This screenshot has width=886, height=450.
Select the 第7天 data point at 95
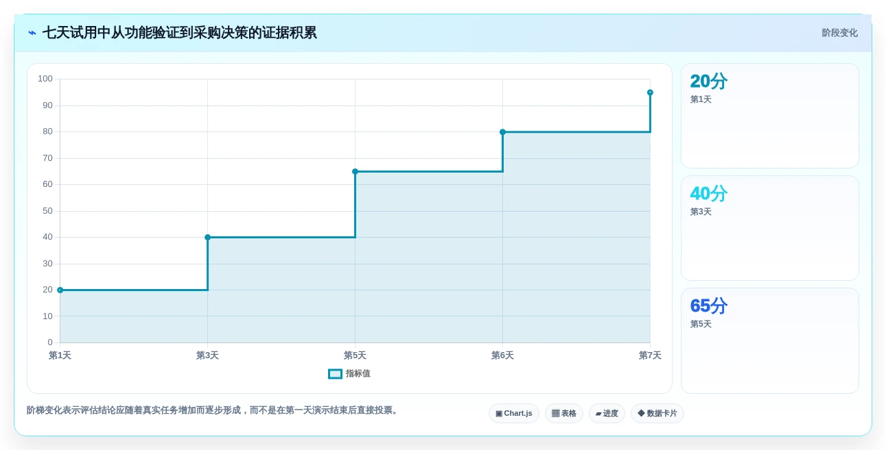click(650, 92)
